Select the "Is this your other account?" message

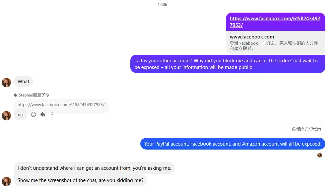[x=228, y=64]
